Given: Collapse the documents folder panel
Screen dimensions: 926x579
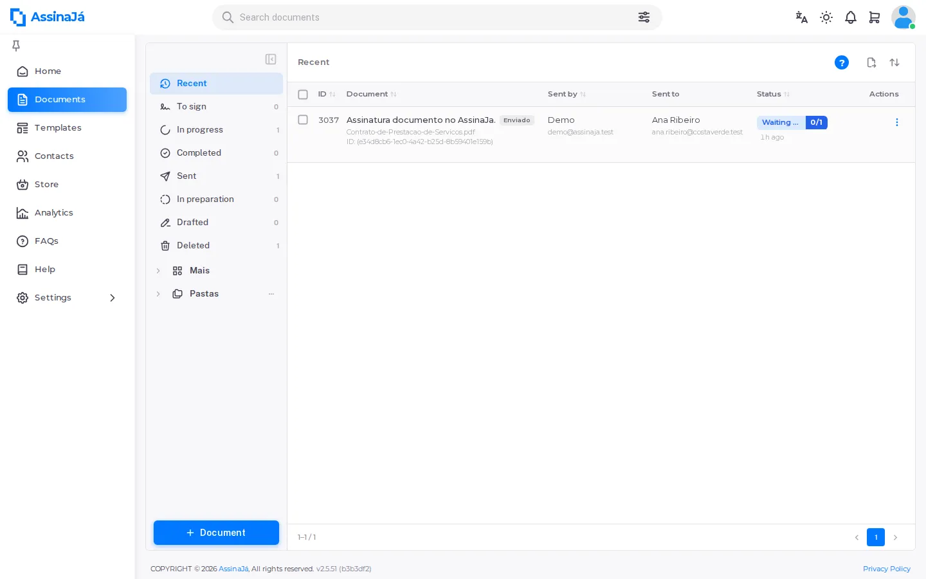Looking at the screenshot, I should coord(271,59).
